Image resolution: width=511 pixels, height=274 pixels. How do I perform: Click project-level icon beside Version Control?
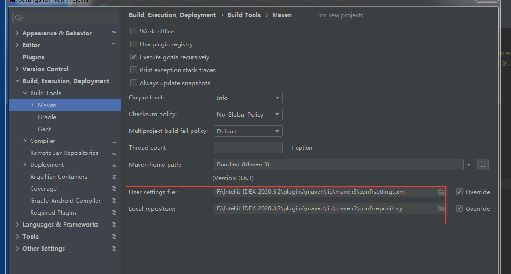click(x=114, y=69)
